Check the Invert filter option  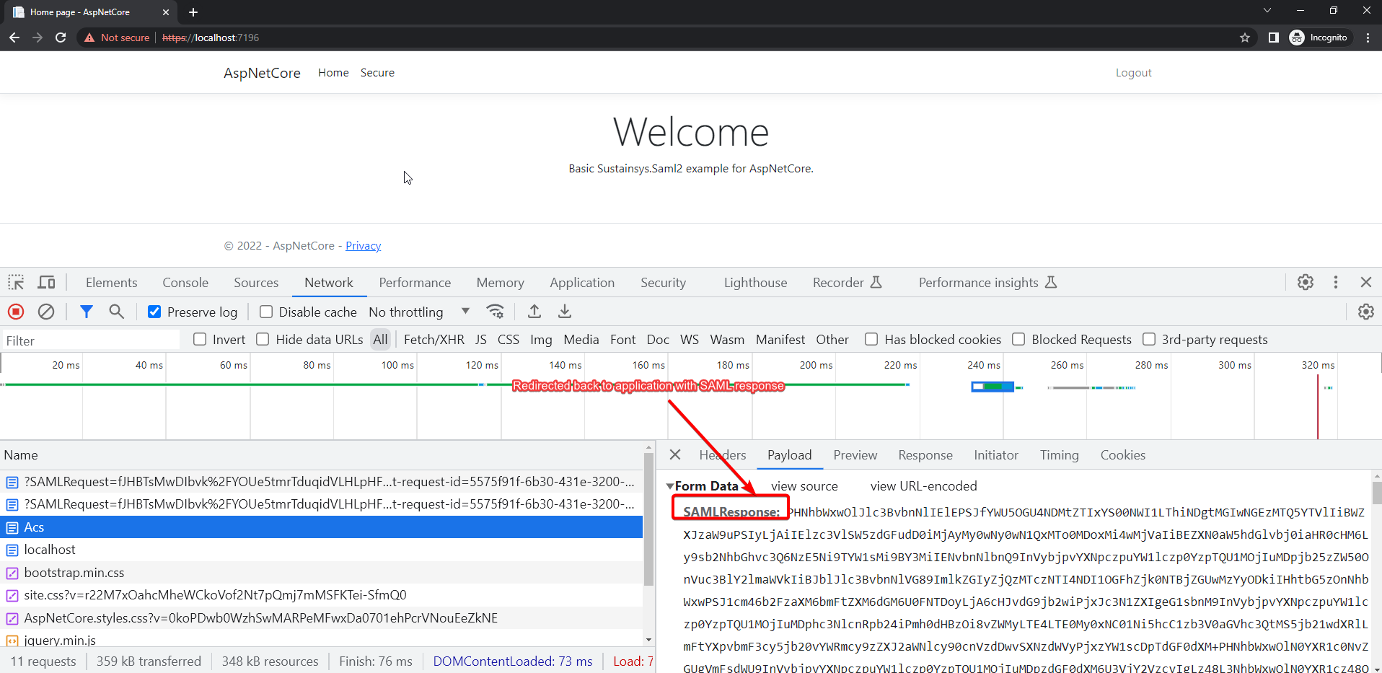click(200, 339)
